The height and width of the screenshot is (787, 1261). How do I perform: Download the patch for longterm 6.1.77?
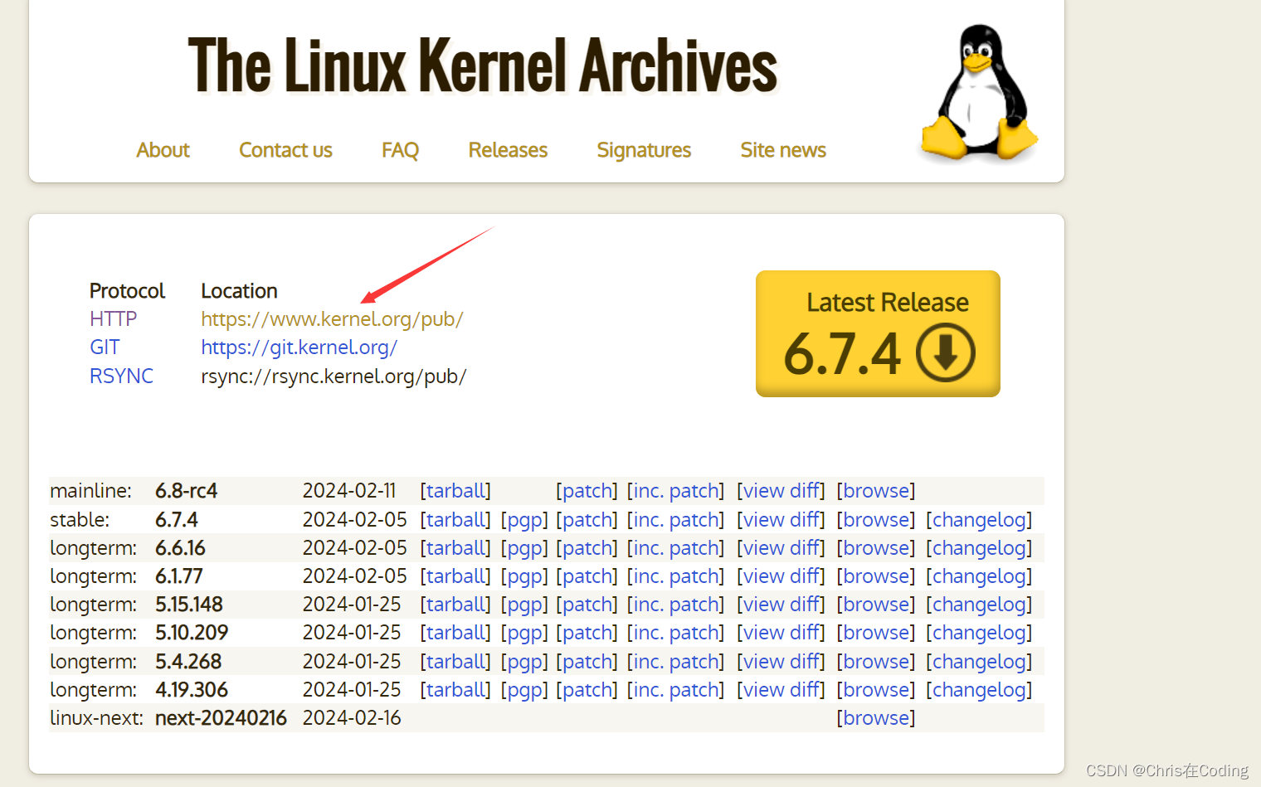(587, 576)
